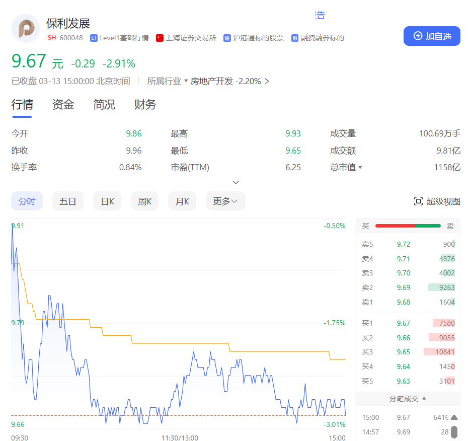471x441 pixels.
Task: Click the SH market tag
Action: (52, 38)
